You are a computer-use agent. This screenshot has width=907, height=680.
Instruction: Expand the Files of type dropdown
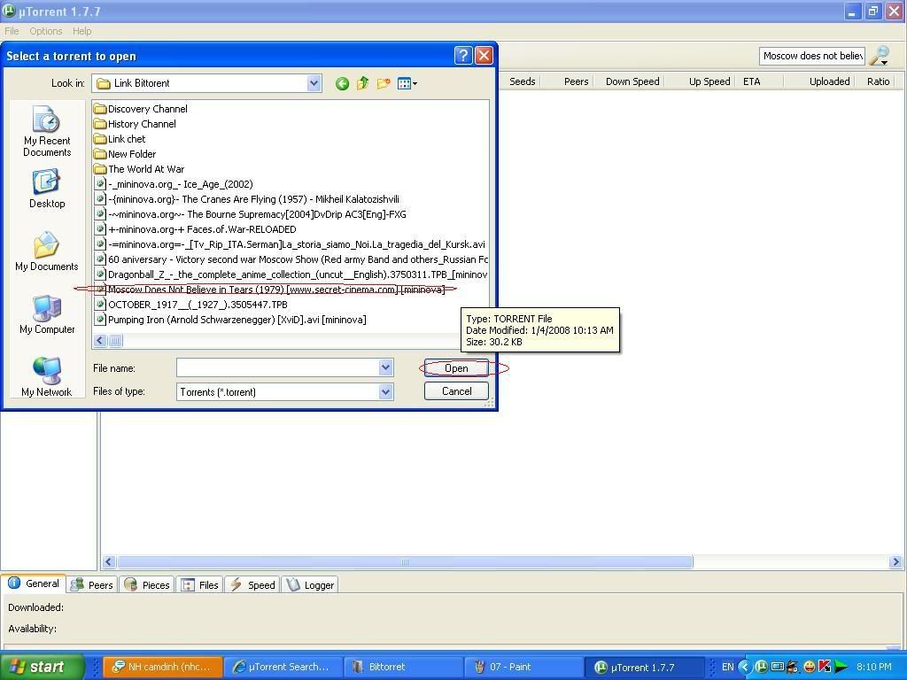[x=385, y=391]
